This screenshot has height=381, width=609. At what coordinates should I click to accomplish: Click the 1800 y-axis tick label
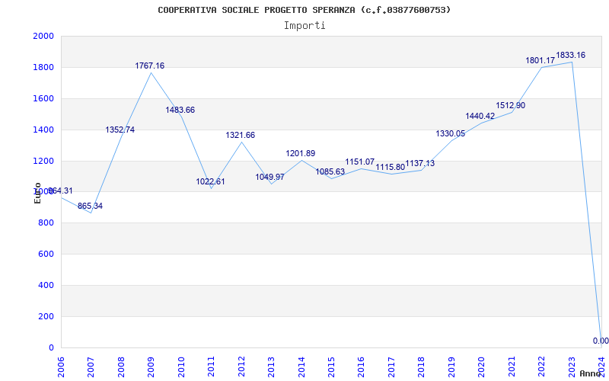click(x=43, y=67)
